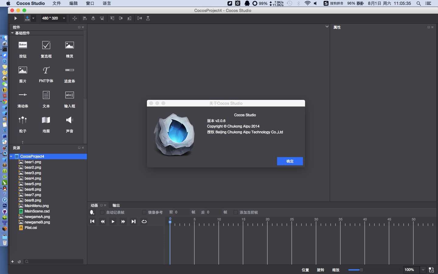Collapse the CocosProject4 tree node
This screenshot has width=438, height=274.
point(11,156)
